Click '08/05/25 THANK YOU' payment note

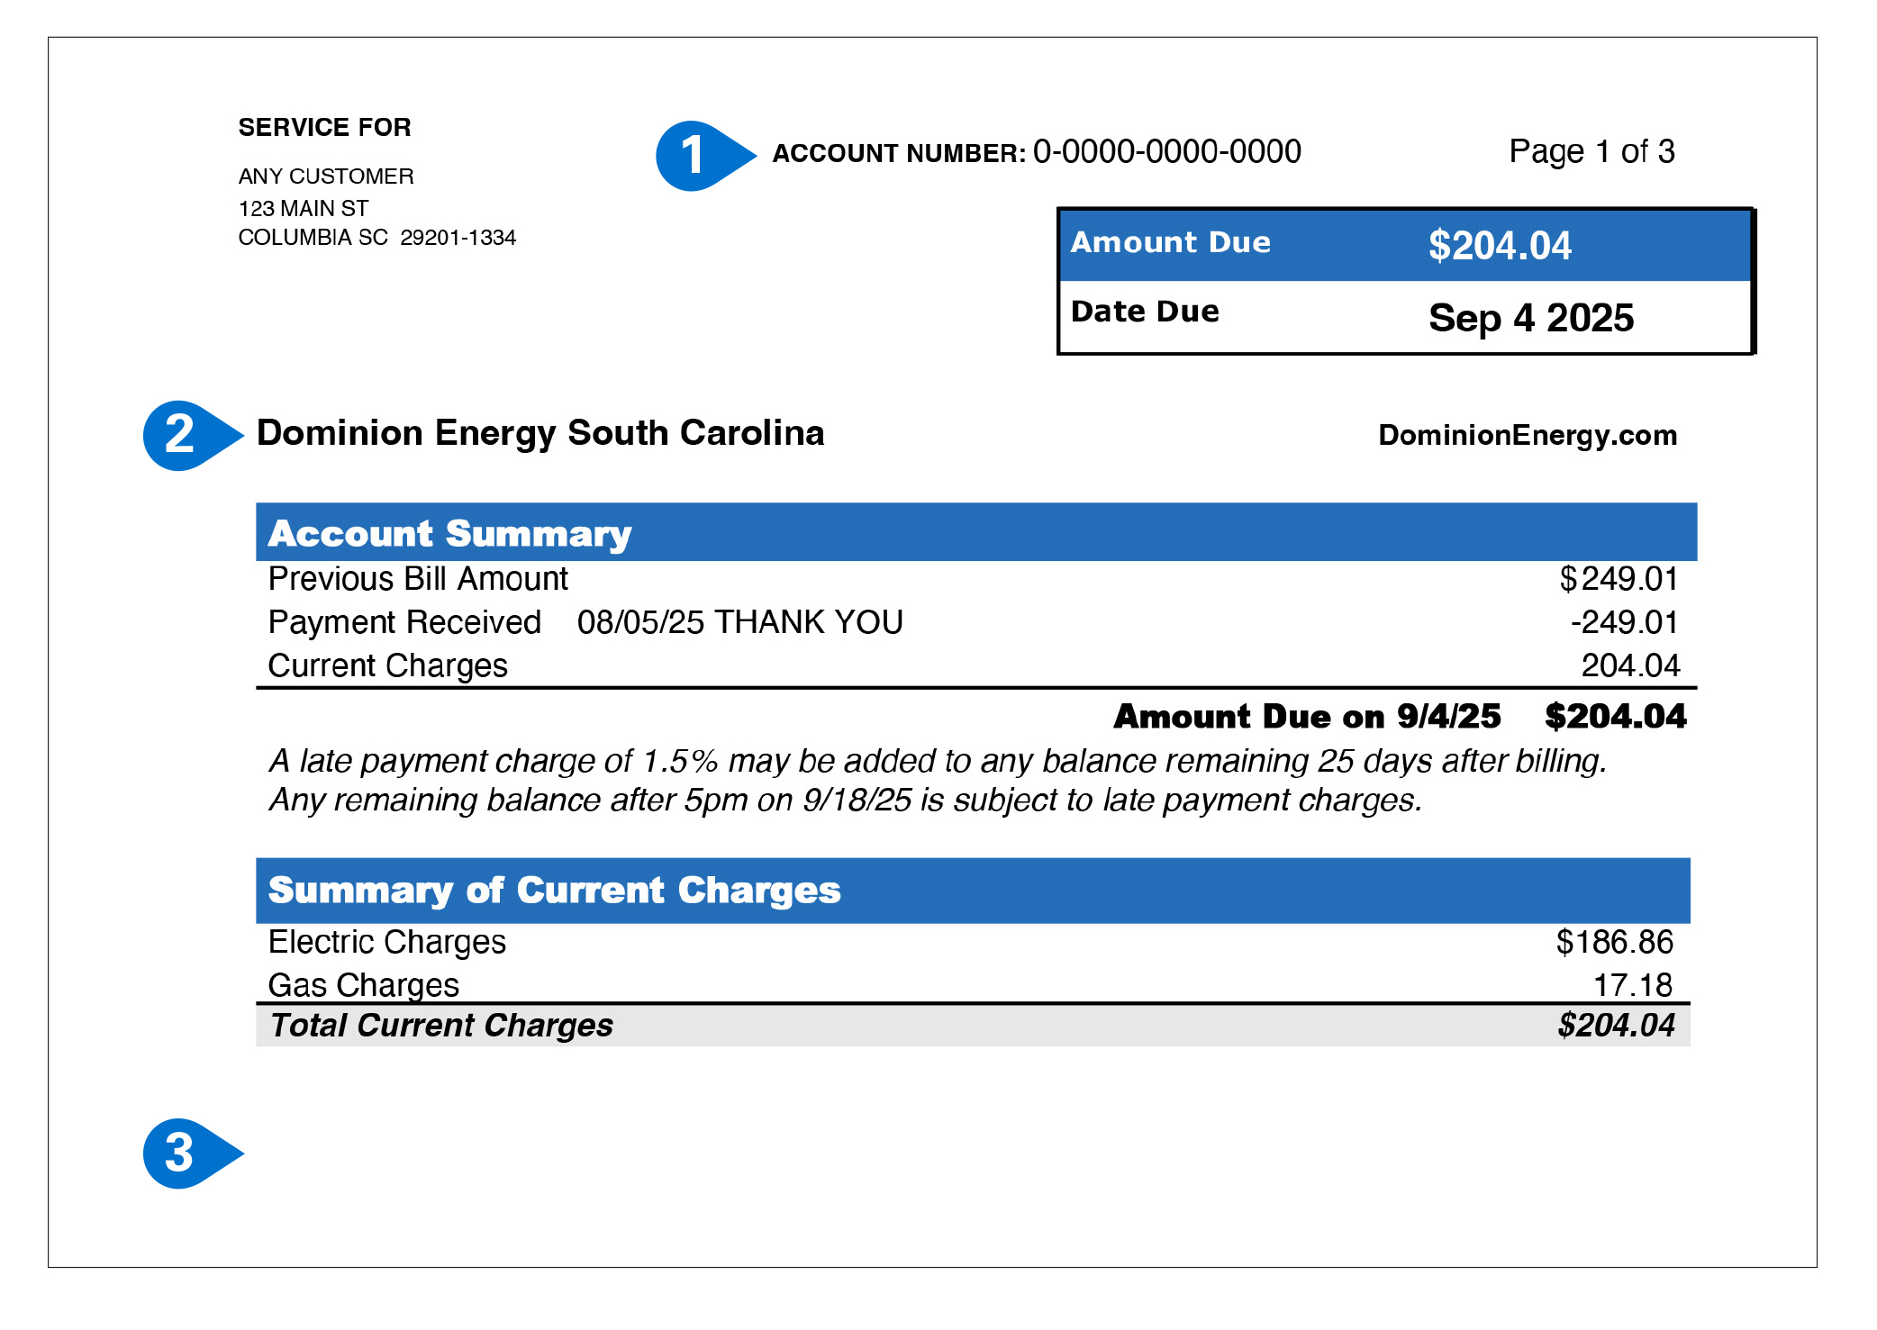pos(739,622)
